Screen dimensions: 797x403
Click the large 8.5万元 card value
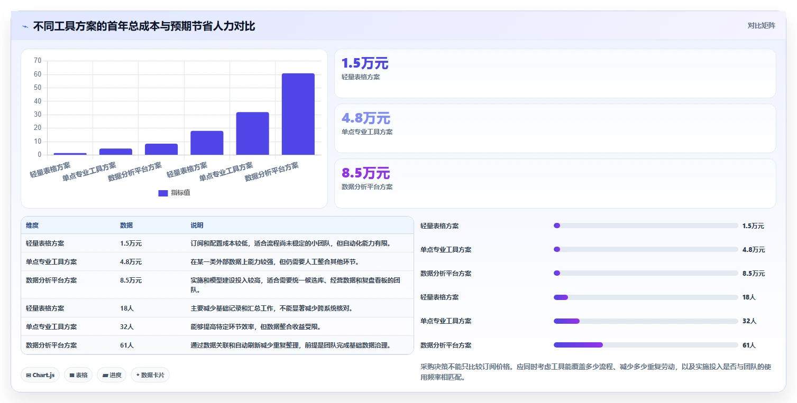tap(366, 173)
